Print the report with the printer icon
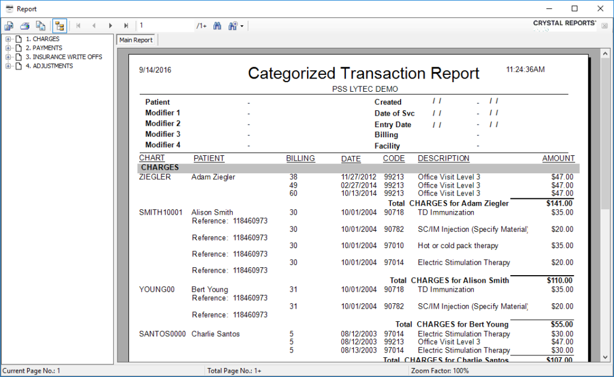The height and width of the screenshot is (377, 614). tap(25, 25)
